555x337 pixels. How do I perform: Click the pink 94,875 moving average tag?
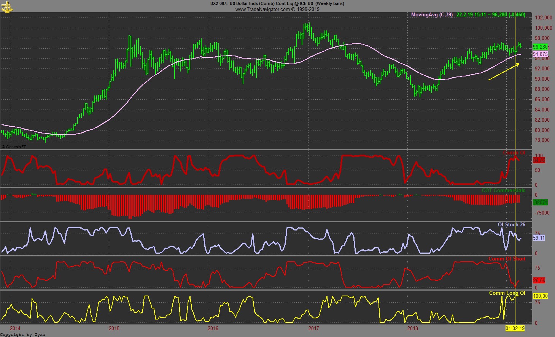pos(540,54)
